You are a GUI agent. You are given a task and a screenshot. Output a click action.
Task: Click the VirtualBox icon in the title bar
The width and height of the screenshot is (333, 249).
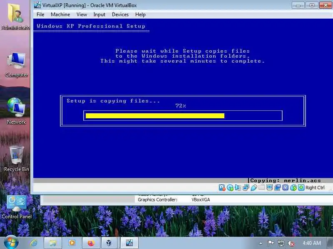pos(37,5)
